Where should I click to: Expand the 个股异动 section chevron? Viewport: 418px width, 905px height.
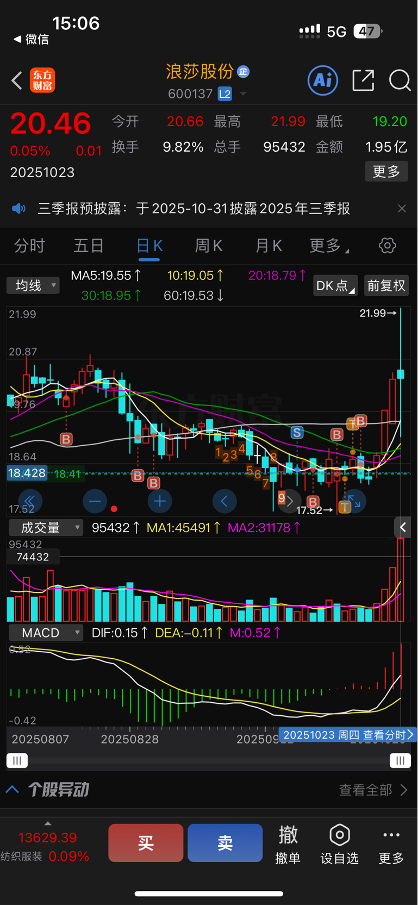point(13,789)
